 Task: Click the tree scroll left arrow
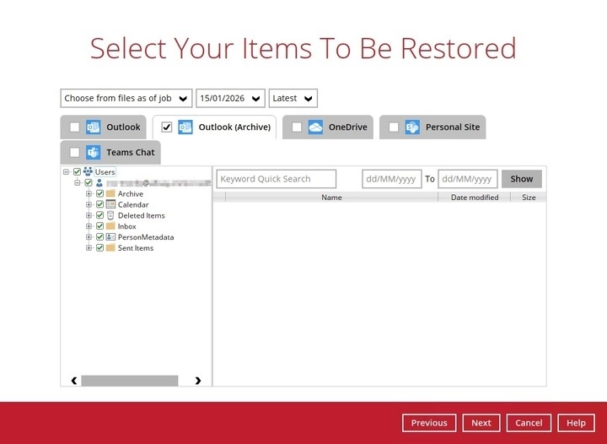click(x=74, y=381)
